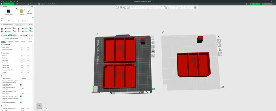Screen dimensions: 276x111
Task: Open filament 1 PETG HF dropdown
Action: [x=9, y=29]
